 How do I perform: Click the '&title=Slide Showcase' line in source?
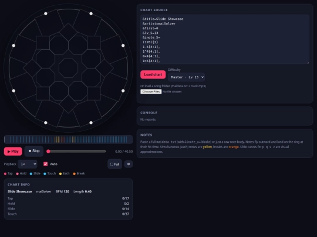point(163,19)
